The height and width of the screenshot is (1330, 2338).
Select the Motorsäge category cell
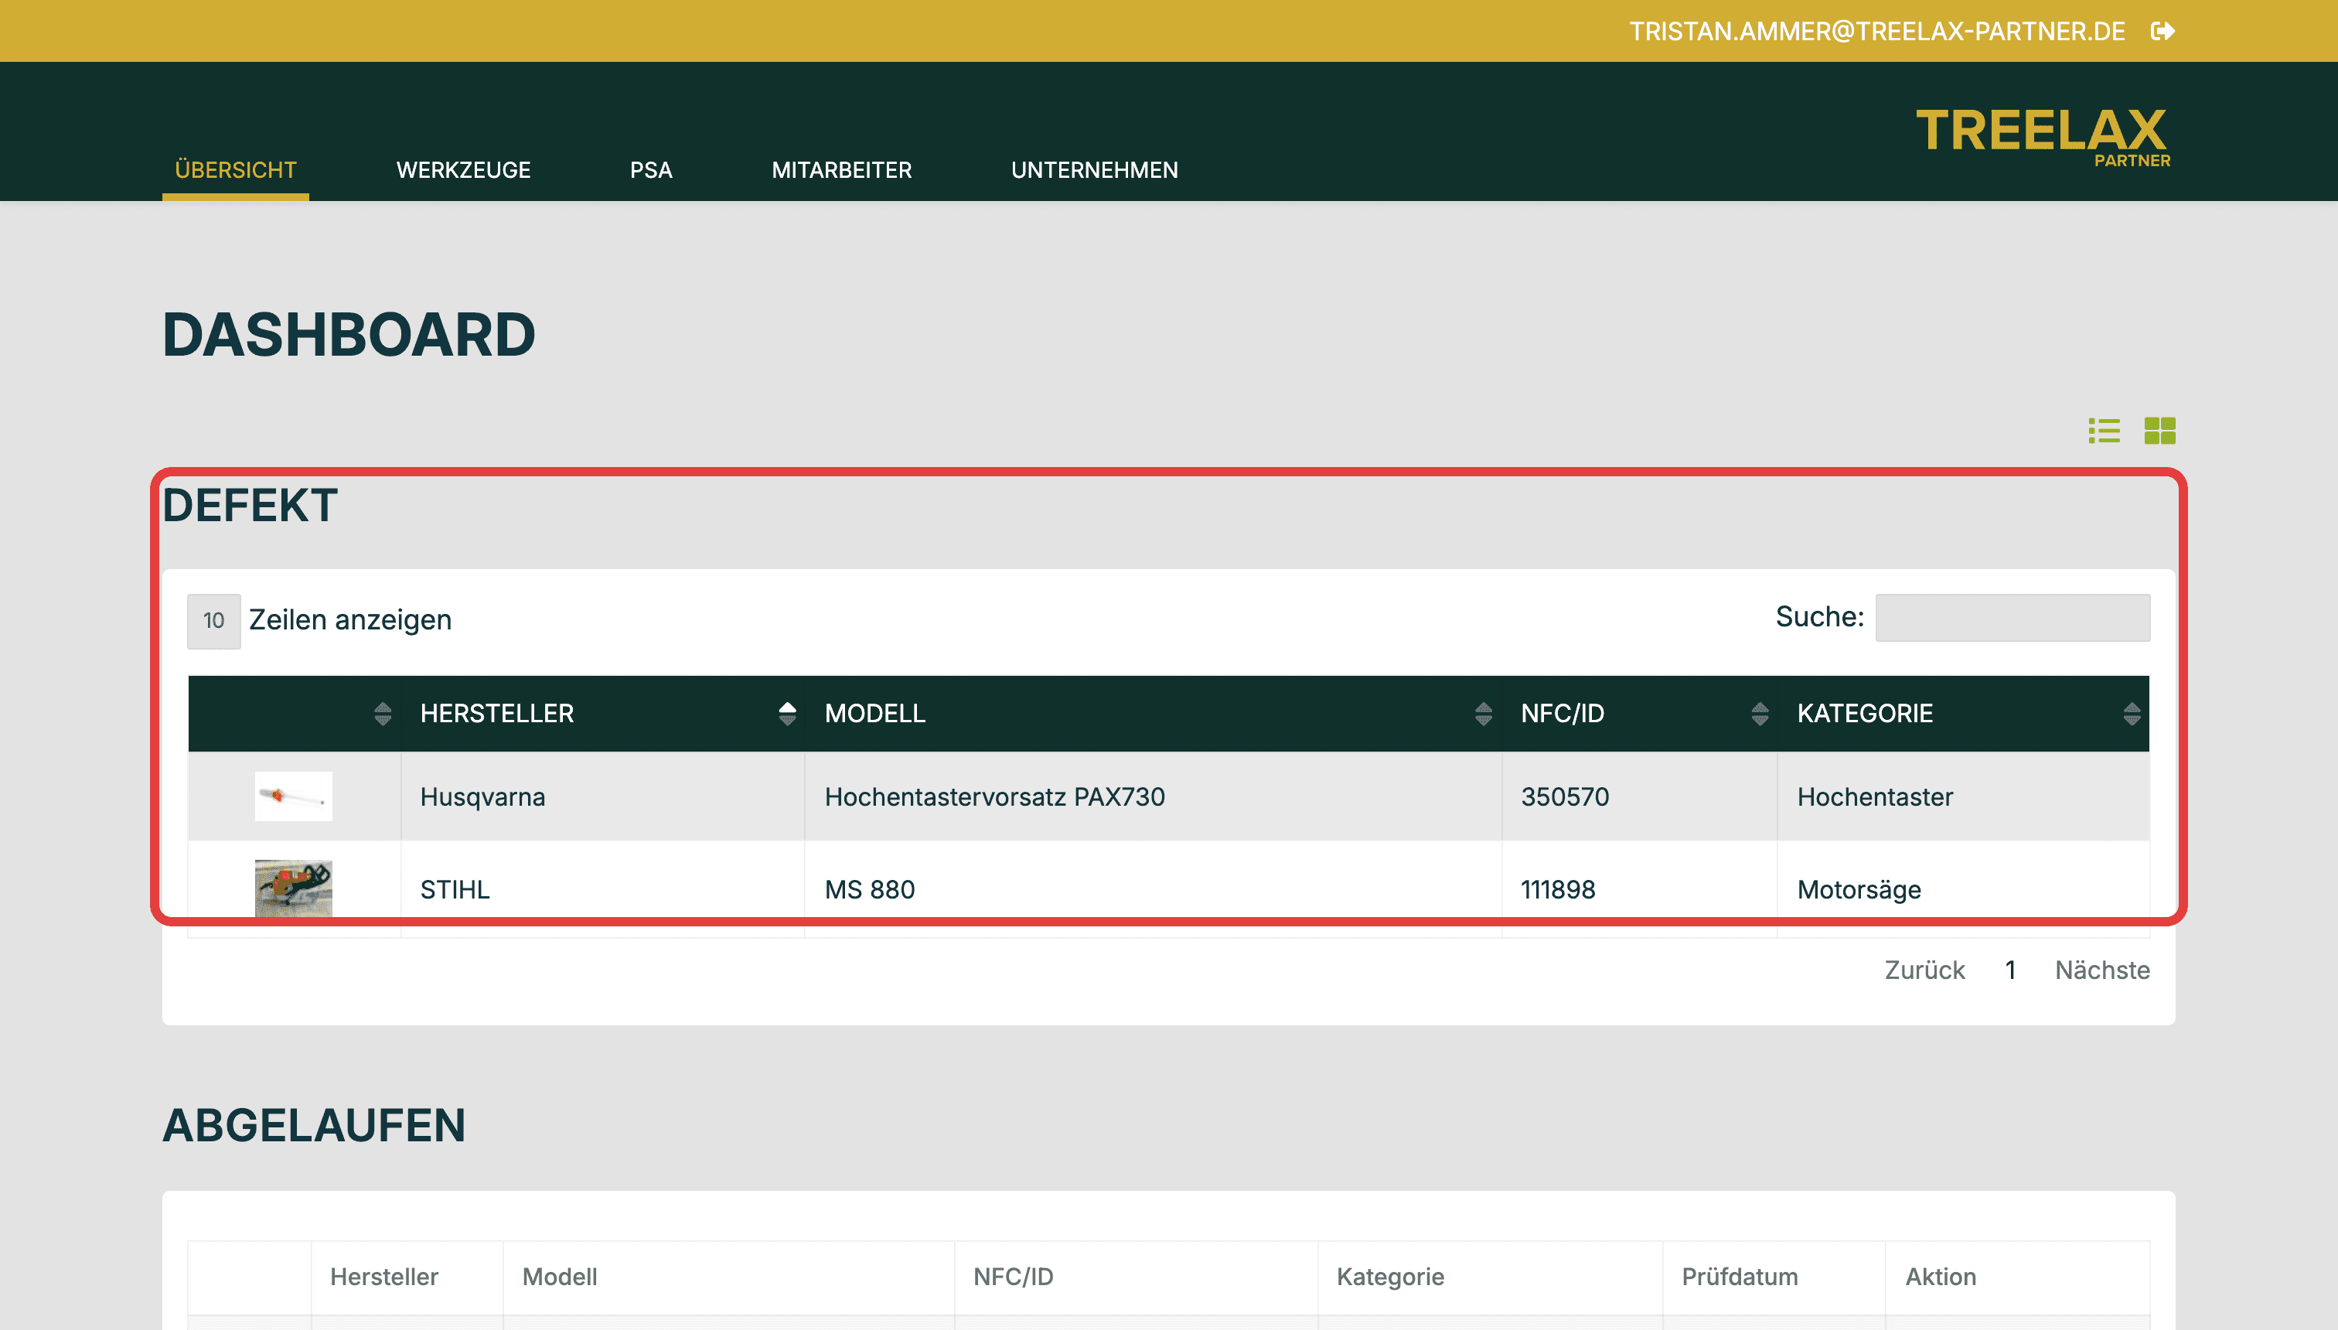tap(1964, 888)
